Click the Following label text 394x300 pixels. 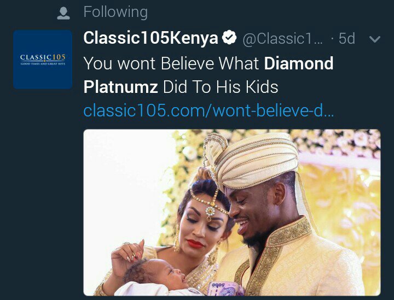pyautogui.click(x=115, y=13)
